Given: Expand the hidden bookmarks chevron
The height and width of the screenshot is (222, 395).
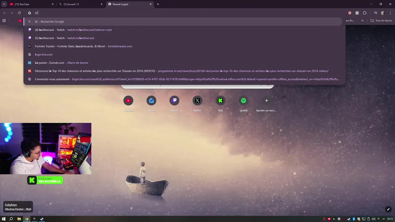Looking at the screenshot, I should pos(362,21).
